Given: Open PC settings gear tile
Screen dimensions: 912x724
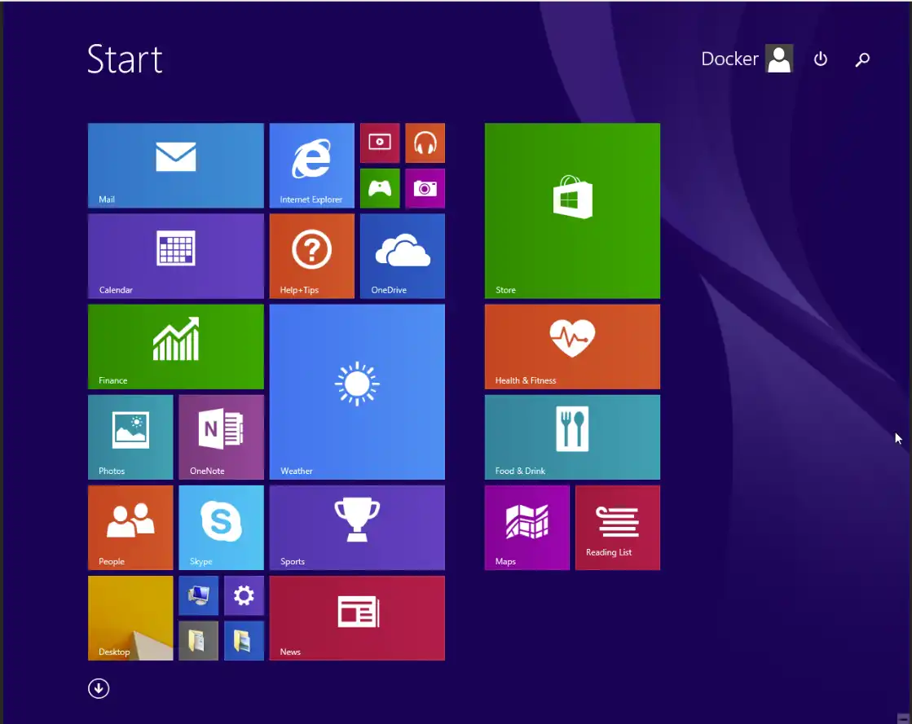Looking at the screenshot, I should [244, 595].
